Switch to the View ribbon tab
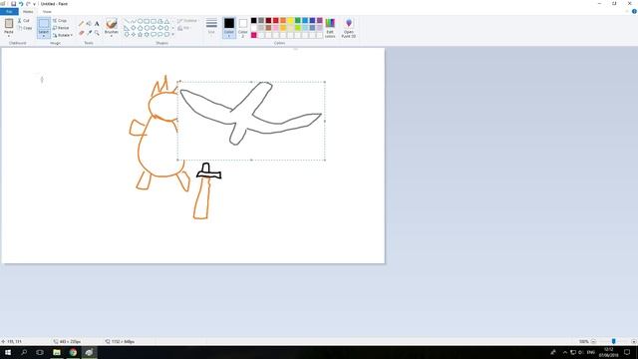 coord(47,11)
